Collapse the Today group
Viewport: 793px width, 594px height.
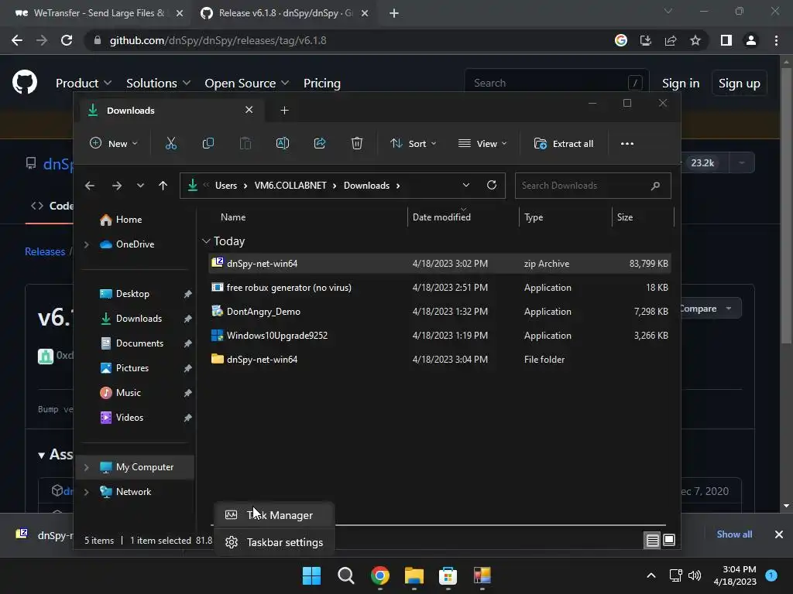click(206, 241)
